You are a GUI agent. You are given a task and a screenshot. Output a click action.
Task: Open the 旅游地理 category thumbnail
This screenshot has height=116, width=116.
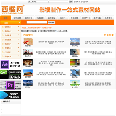[x=28, y=73]
